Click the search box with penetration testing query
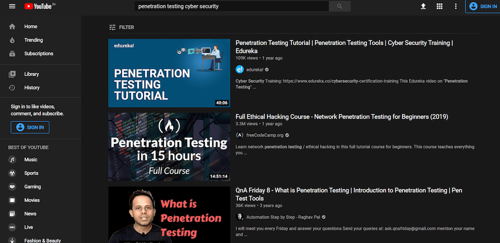This screenshot has width=500, height=243. tap(231, 6)
